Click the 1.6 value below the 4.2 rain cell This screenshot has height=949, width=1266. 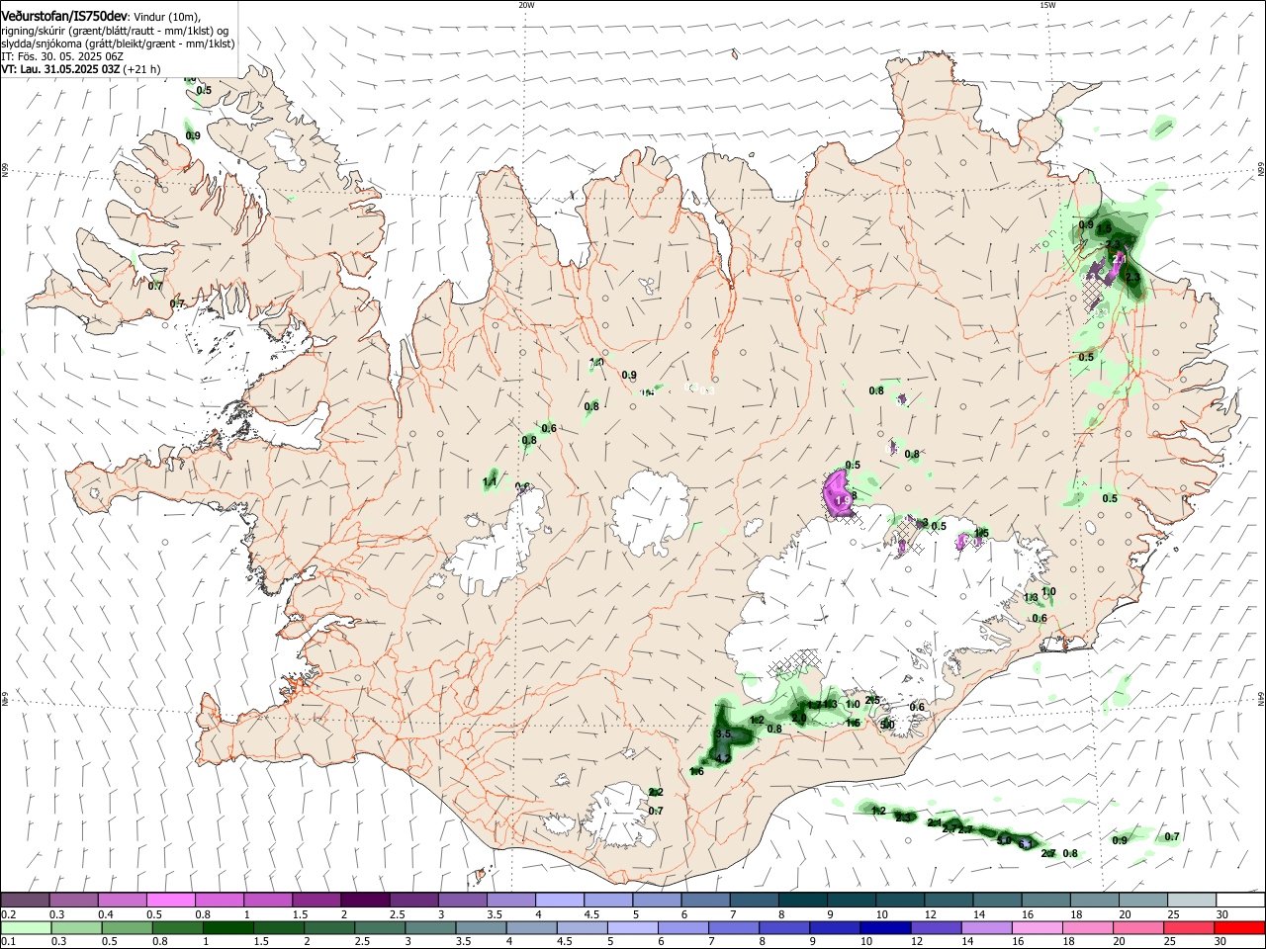pyautogui.click(x=696, y=771)
